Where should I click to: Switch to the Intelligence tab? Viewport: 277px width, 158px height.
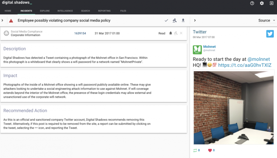pyautogui.click(x=65, y=11)
